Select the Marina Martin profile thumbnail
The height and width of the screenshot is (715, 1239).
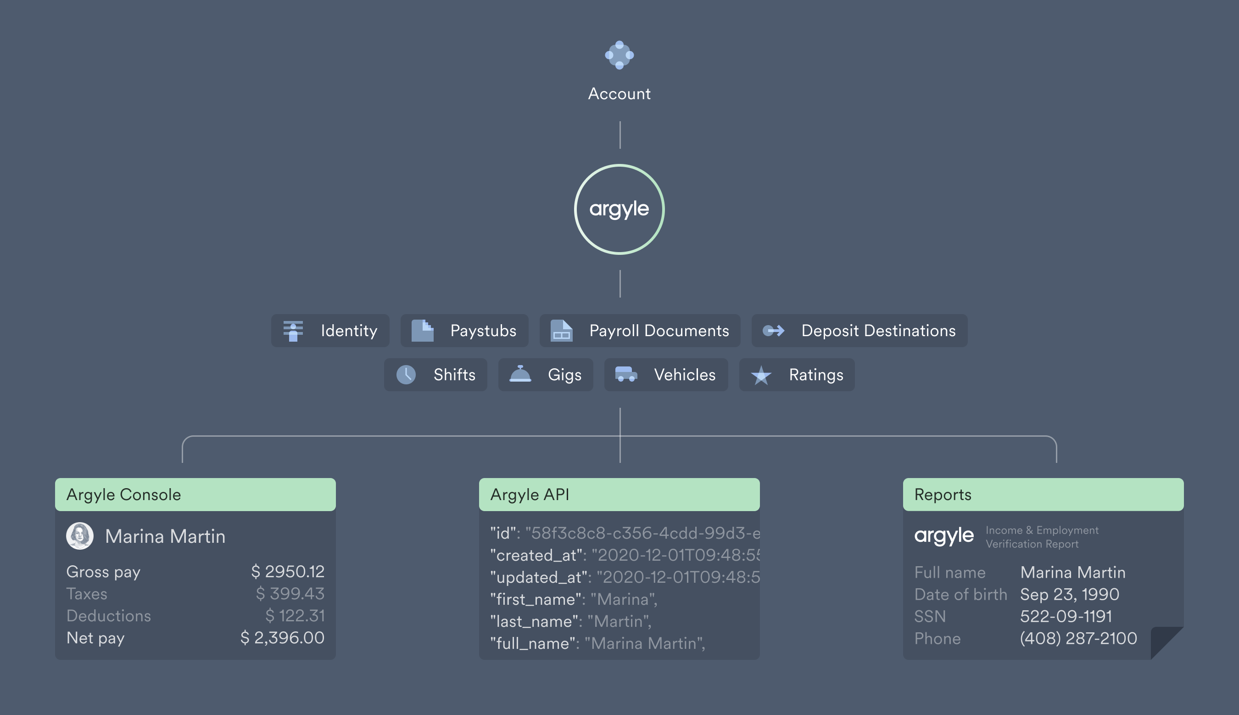tap(79, 535)
